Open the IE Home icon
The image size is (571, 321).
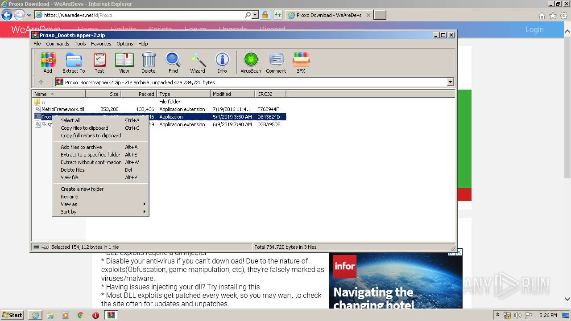click(542, 16)
